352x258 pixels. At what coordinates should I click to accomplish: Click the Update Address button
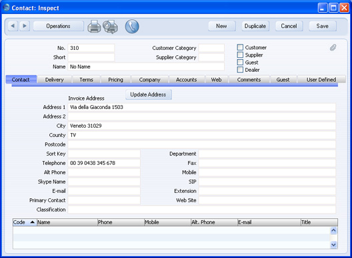(149, 94)
